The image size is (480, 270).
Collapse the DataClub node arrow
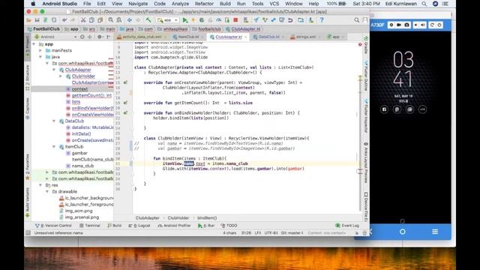click(x=54, y=121)
